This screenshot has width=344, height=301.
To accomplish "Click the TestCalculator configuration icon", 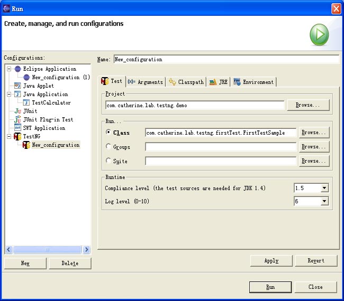I will click(x=26, y=103).
